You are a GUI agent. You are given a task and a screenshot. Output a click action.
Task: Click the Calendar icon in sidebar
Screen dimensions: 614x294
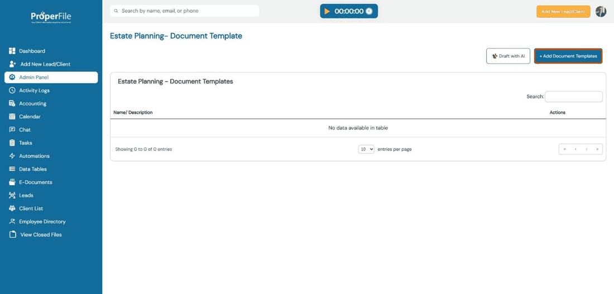pos(12,116)
